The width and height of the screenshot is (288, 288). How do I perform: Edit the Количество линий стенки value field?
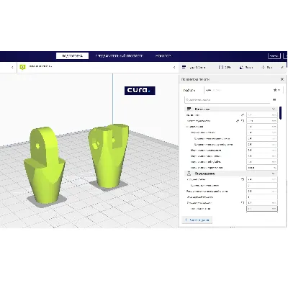pyautogui.click(x=262, y=185)
